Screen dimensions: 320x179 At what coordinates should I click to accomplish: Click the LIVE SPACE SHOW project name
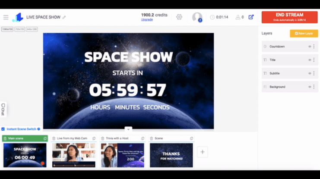tap(43, 17)
